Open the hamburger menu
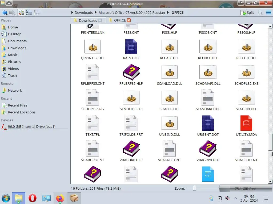This screenshot has height=204, width=273. pos(268,12)
